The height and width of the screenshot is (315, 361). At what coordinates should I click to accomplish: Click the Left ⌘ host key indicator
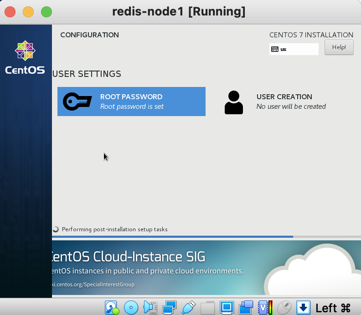(333, 308)
